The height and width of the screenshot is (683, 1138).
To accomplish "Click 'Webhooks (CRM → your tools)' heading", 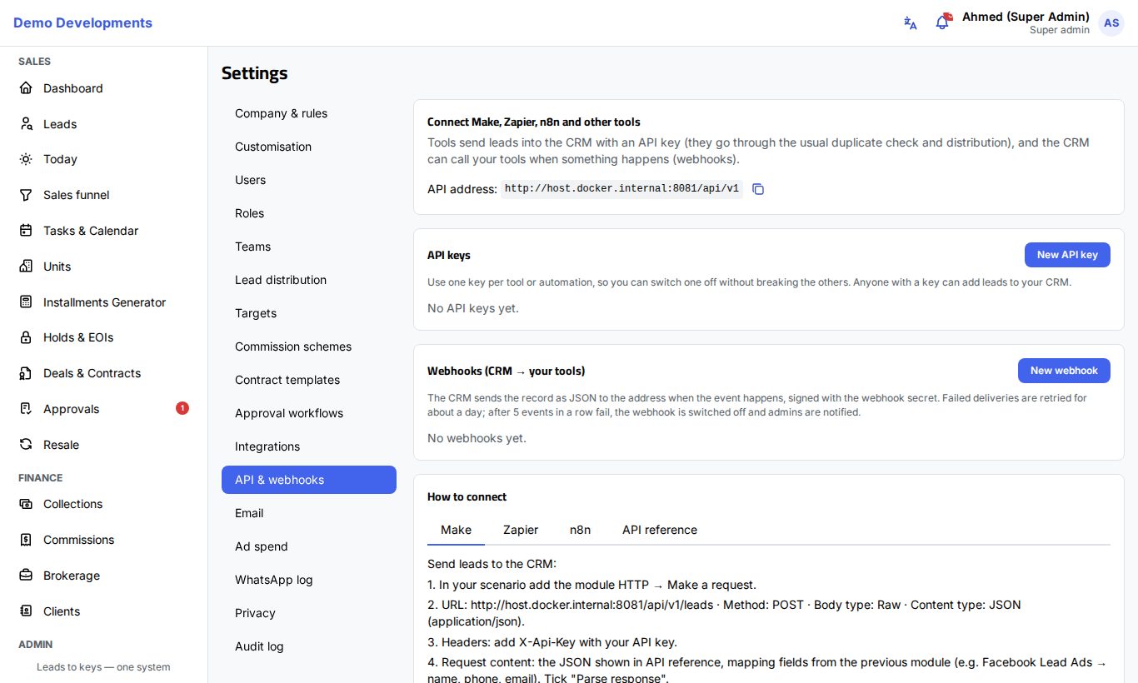I will [x=507, y=371].
